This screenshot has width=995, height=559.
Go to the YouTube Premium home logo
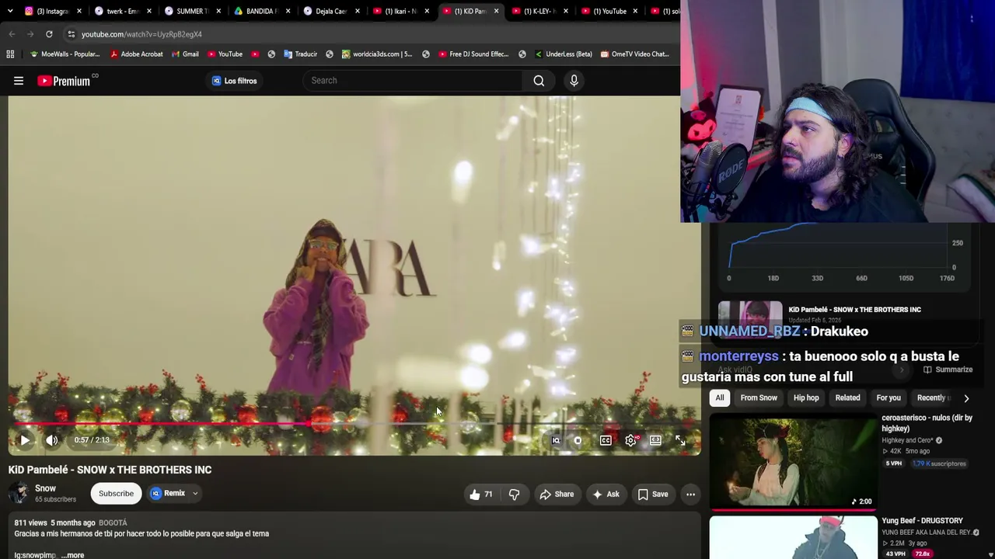point(64,81)
